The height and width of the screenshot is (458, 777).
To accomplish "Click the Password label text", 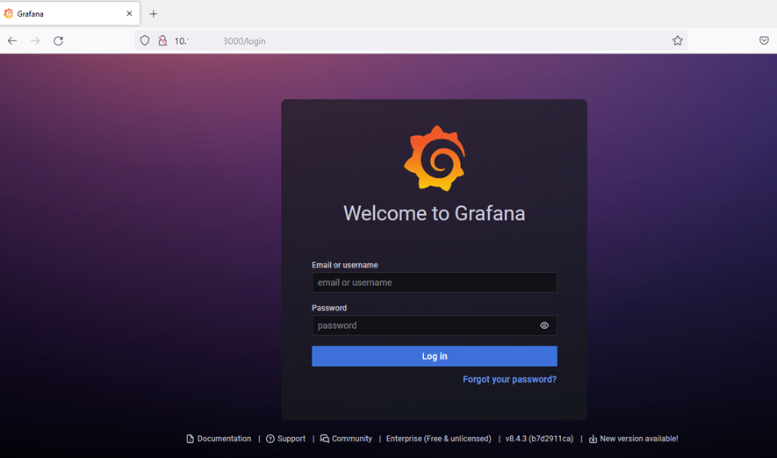I will click(x=329, y=308).
